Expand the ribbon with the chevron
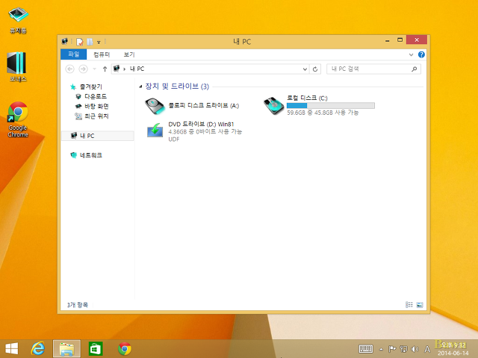 (411, 54)
